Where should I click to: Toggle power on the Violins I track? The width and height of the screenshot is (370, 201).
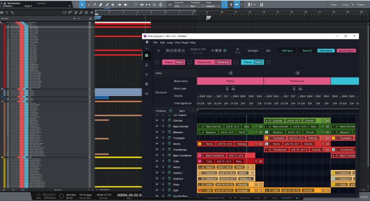(170, 173)
